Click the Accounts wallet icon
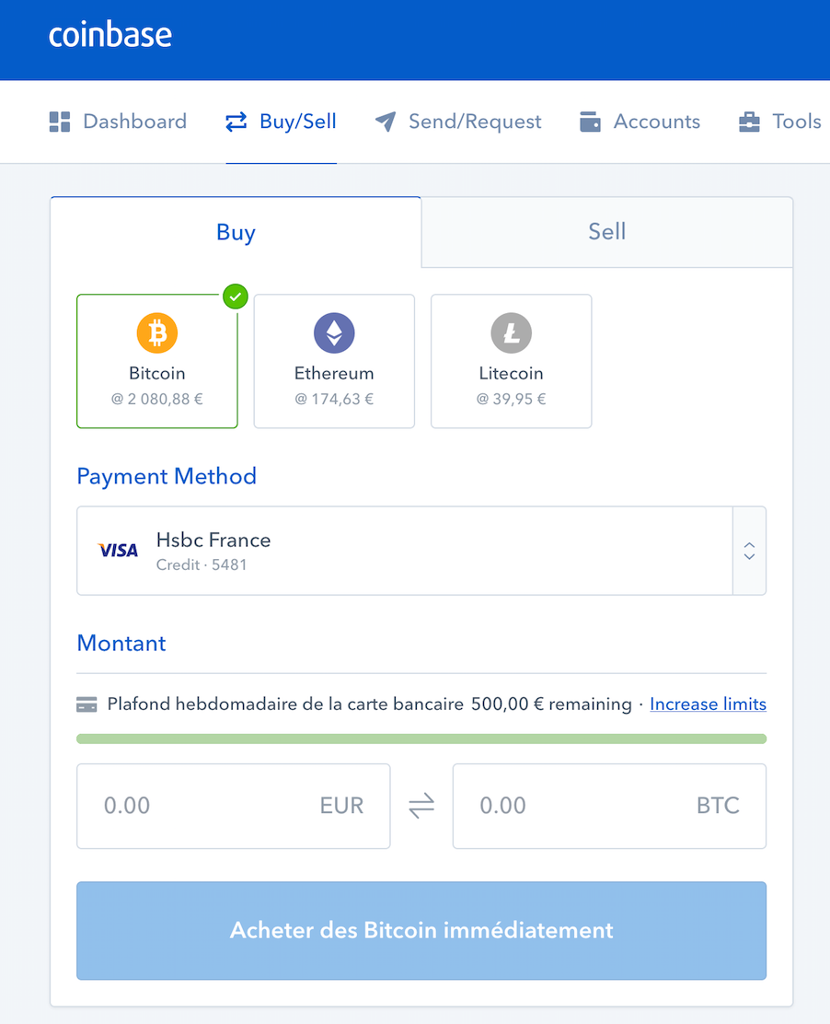Image resolution: width=830 pixels, height=1024 pixels. tap(590, 122)
